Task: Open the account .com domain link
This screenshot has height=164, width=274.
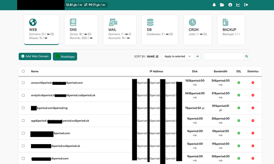Action: 57,83
